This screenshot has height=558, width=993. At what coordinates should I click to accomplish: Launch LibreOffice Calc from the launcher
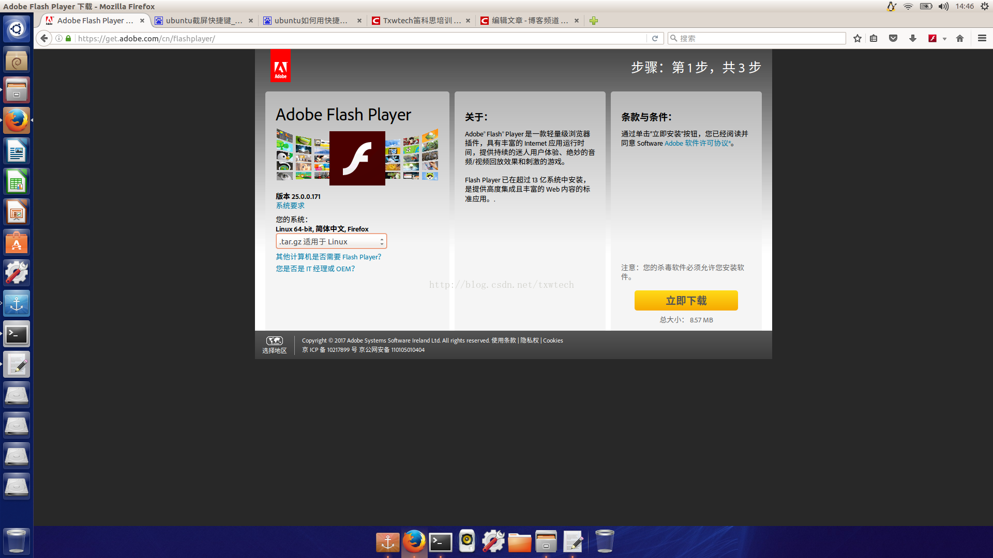coord(17,181)
